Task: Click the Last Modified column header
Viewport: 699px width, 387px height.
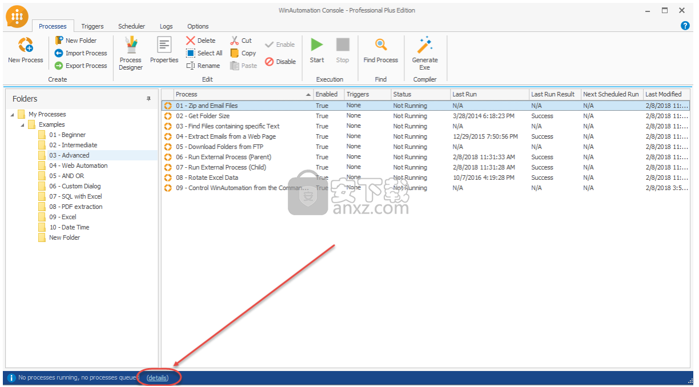Action: (666, 94)
